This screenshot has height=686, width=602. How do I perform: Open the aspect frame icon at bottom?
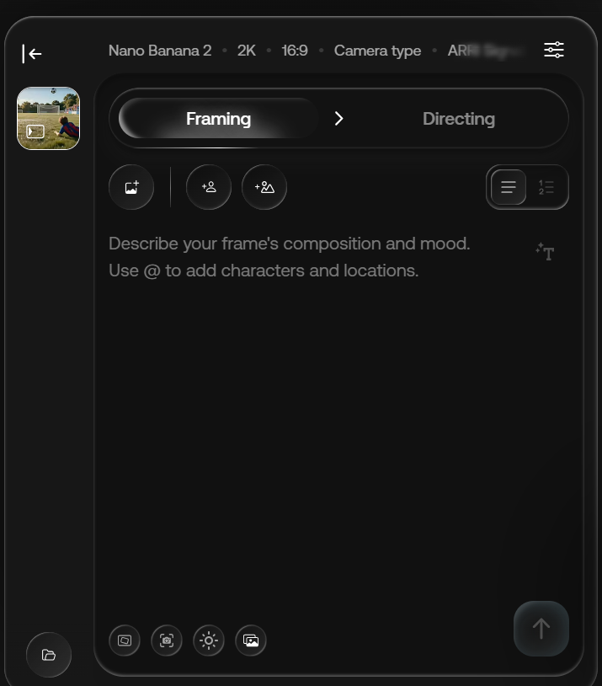point(125,640)
